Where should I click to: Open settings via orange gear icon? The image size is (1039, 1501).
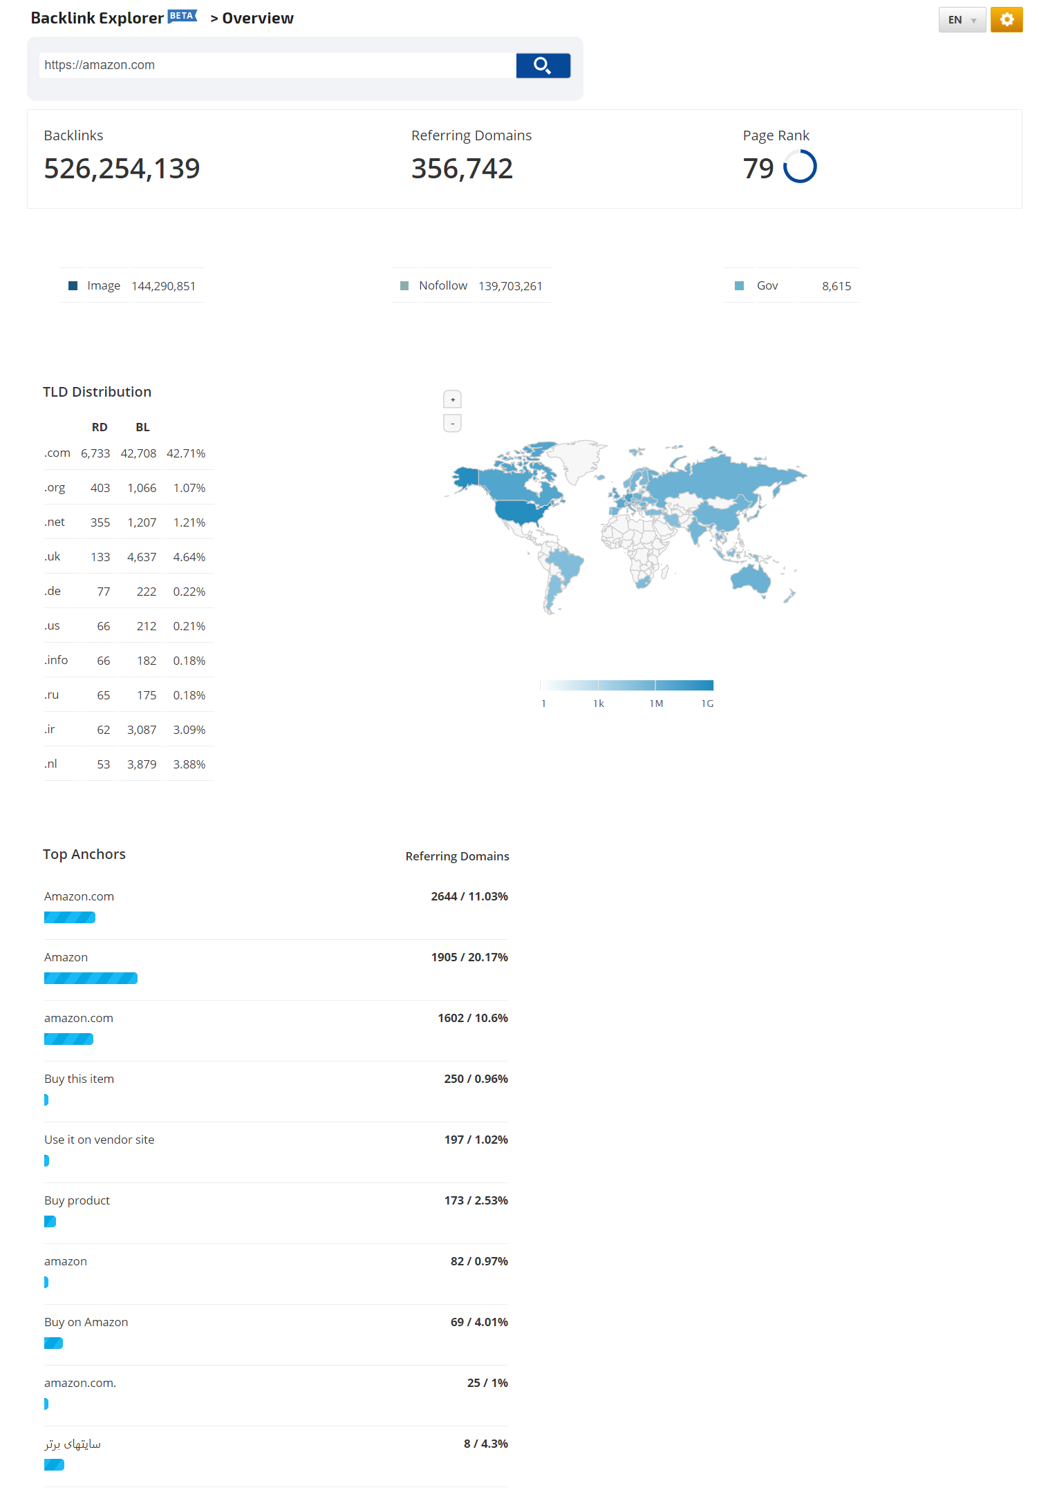coord(1006,19)
